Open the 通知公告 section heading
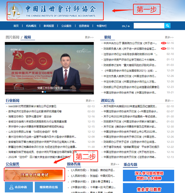The image size is (185, 193). [108, 101]
